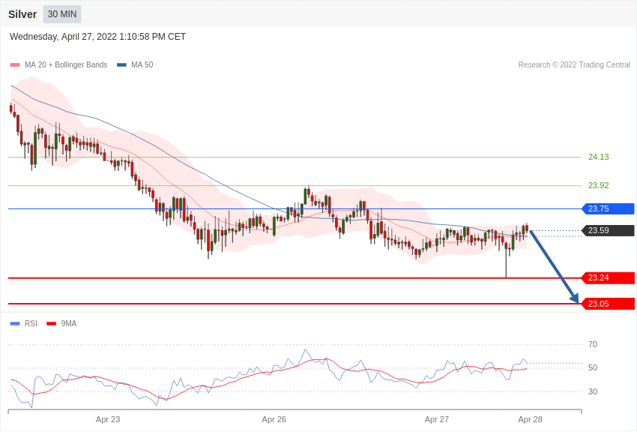Click the Research © 2022 Trading Central credit
Screen dimensions: 637x432
coord(574,64)
